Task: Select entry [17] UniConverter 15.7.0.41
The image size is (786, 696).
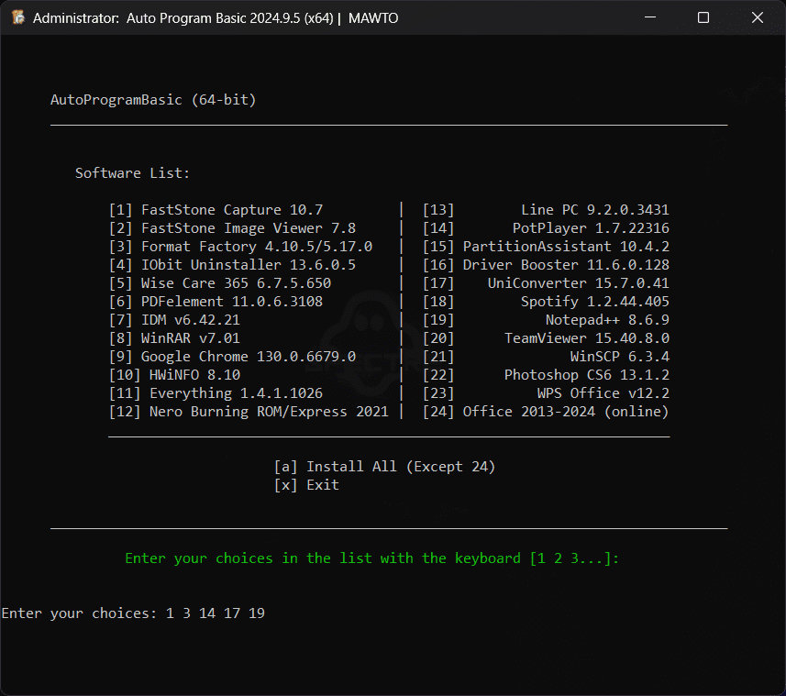Action: pos(546,283)
